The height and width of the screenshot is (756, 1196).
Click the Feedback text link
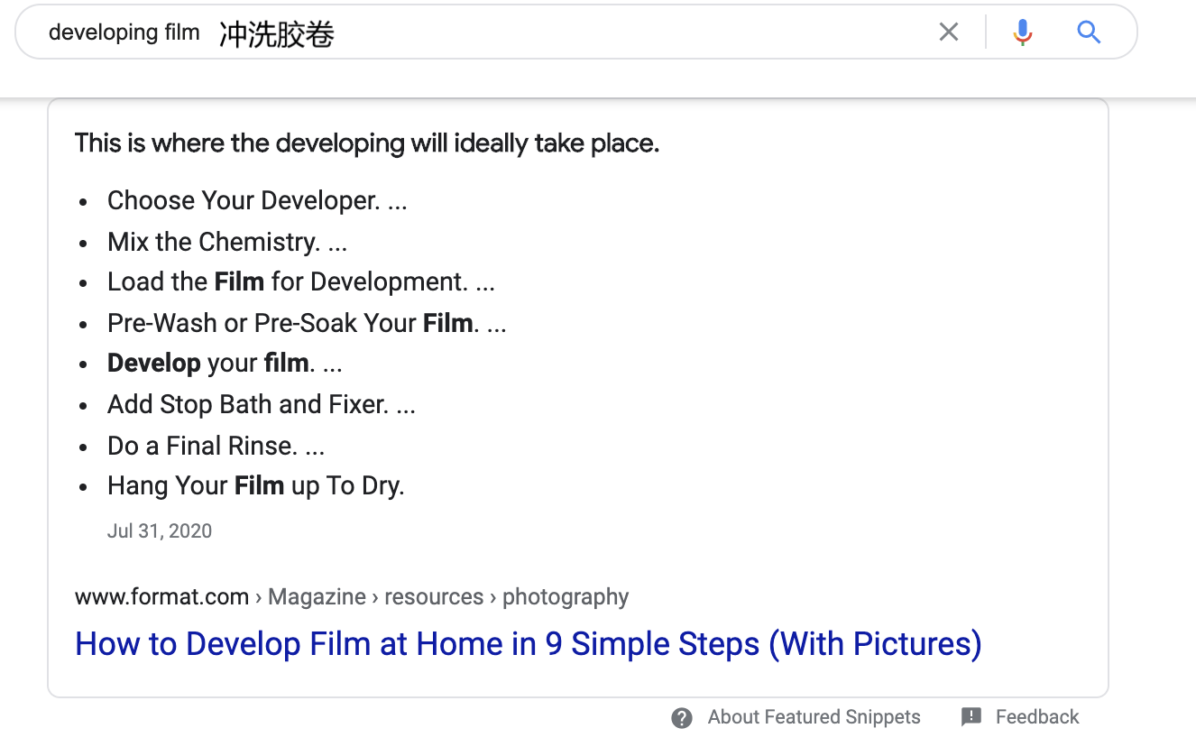(x=1036, y=717)
